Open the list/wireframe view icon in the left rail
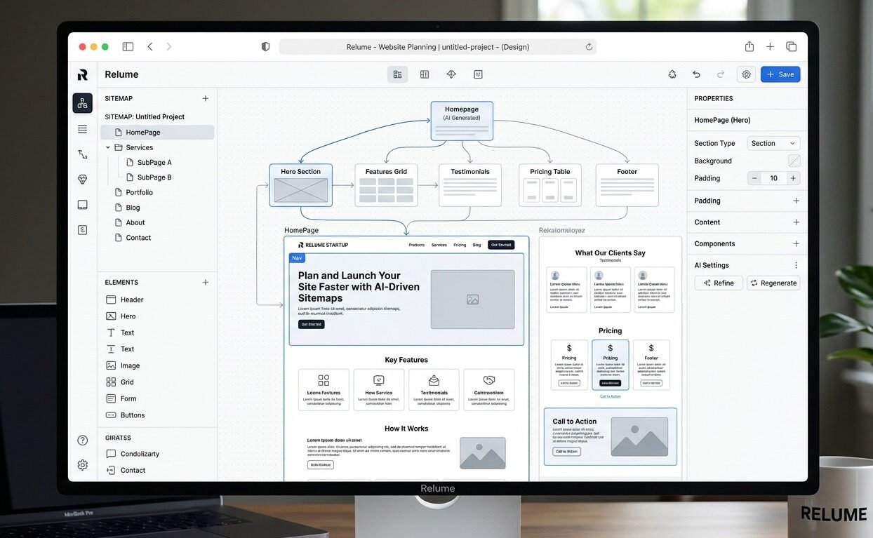The width and height of the screenshot is (873, 538). coord(82,129)
